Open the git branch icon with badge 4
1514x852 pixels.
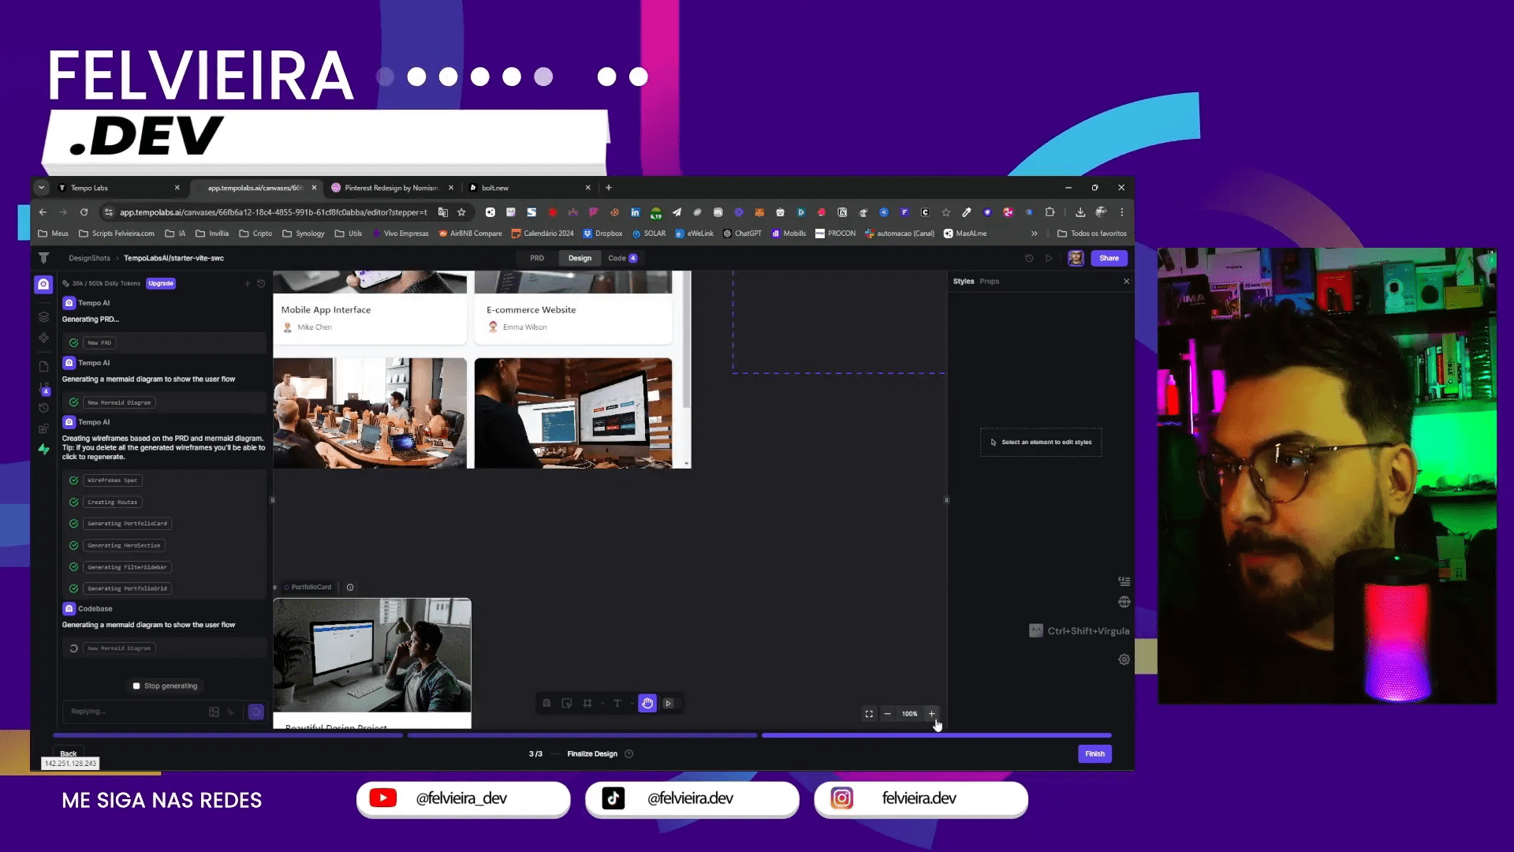click(44, 388)
